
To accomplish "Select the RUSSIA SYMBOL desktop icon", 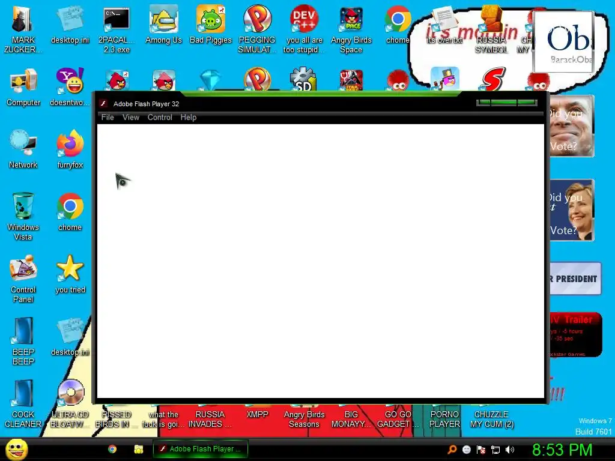I will pyautogui.click(x=491, y=29).
